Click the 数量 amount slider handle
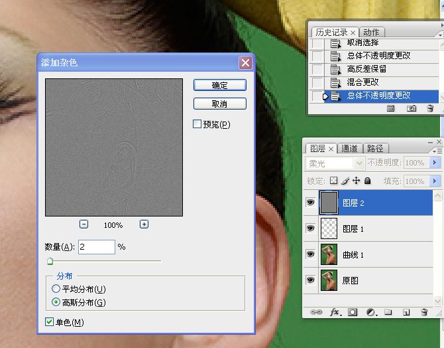The height and width of the screenshot is (348, 444). coord(50,261)
